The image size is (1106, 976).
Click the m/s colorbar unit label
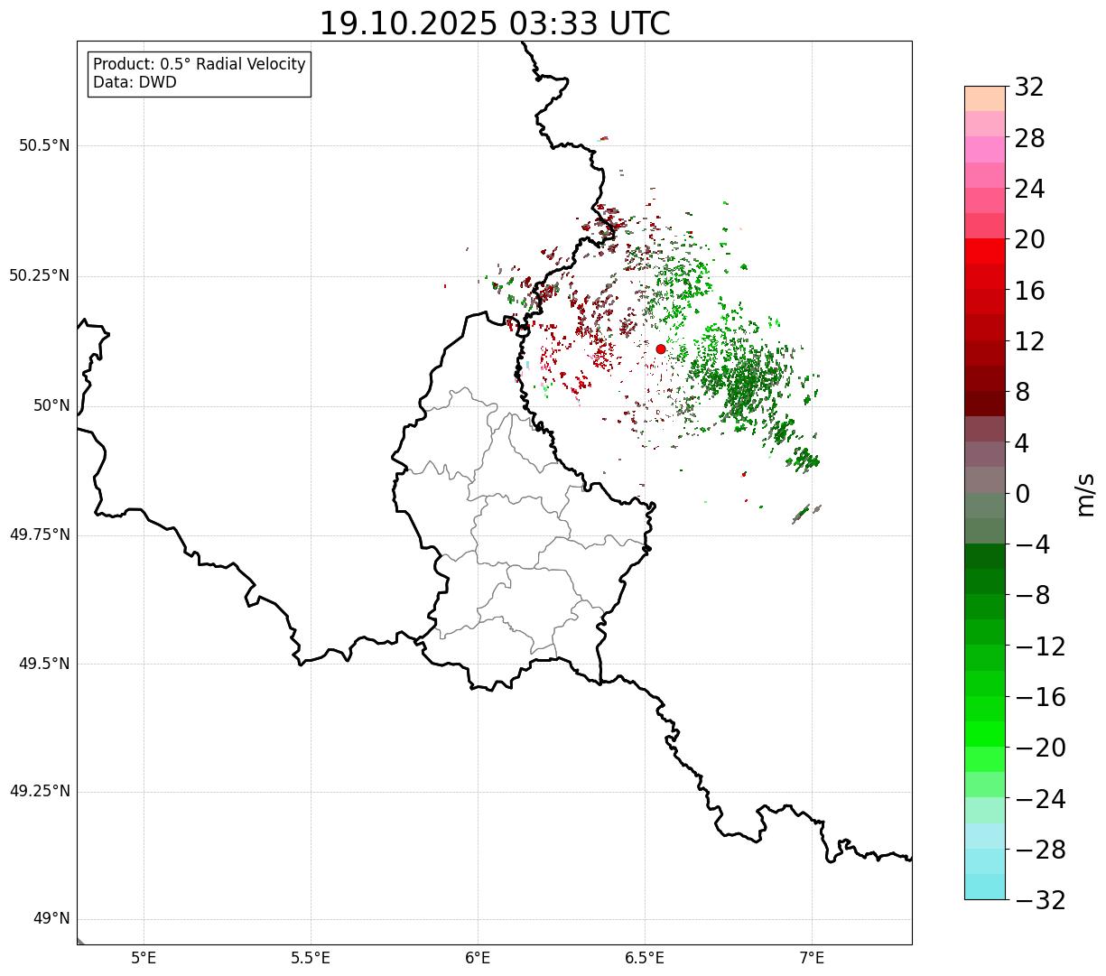pos(1085,494)
